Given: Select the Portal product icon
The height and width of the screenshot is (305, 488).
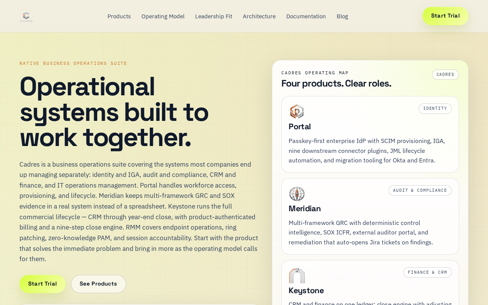Looking at the screenshot, I should 297,112.
